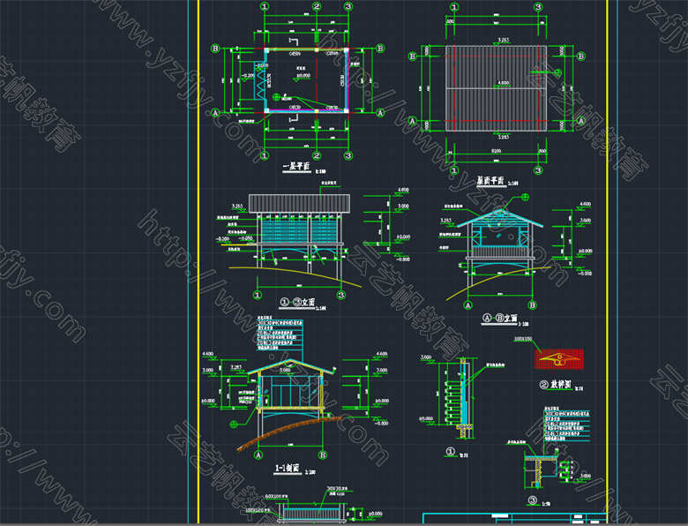688x526 pixels.
Task: Select the 100X100 label above red detail
Action: point(523,339)
